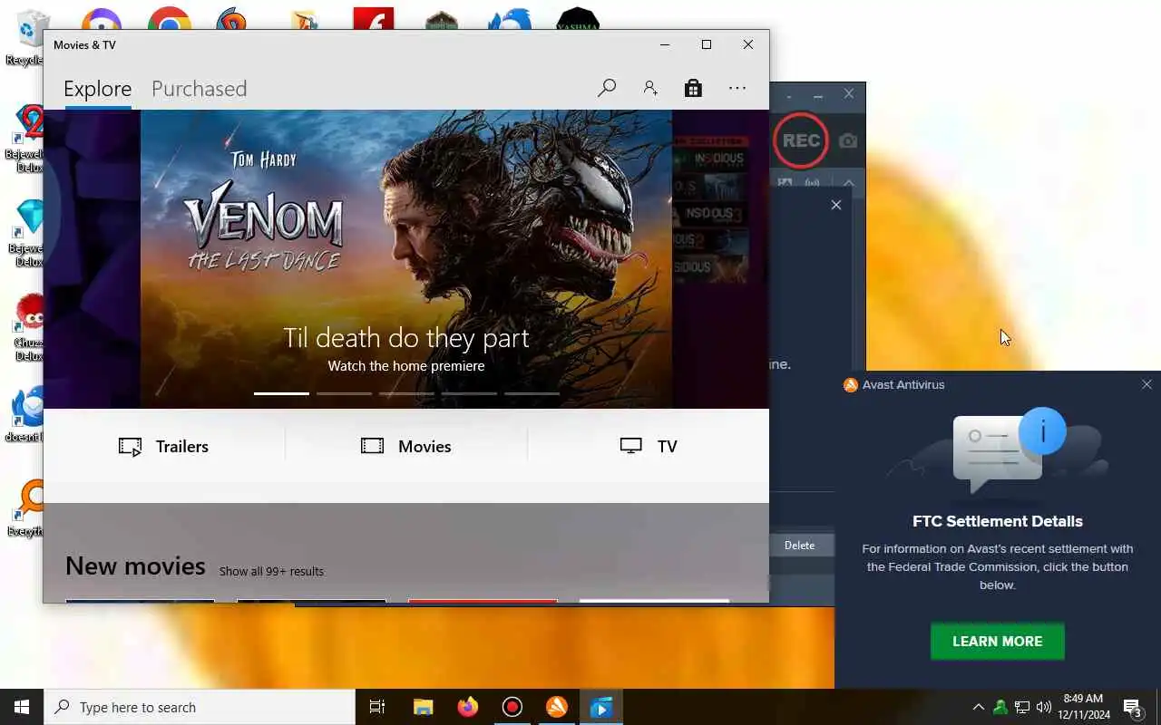1161x725 pixels.
Task: Click the first carousel slide indicator
Action: 281,393
